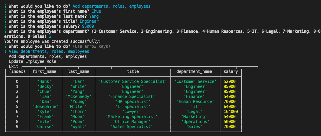Select the white 'Add departments, roles, employees' list option
Viewport: 321px width, 136px height.
pyautogui.click(x=48, y=56)
